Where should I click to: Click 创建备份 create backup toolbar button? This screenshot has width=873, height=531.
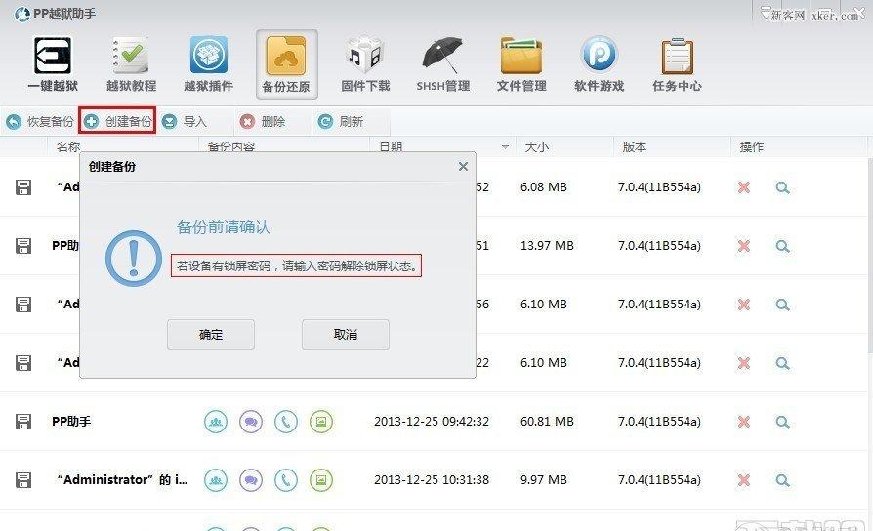click(117, 121)
